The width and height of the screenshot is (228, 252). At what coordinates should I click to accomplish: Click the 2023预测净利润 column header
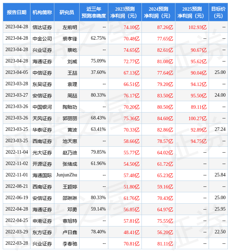point(125,12)
